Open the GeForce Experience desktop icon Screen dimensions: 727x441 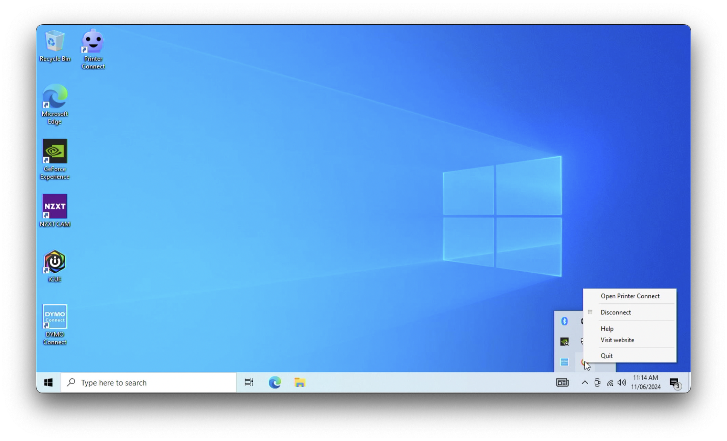(55, 159)
